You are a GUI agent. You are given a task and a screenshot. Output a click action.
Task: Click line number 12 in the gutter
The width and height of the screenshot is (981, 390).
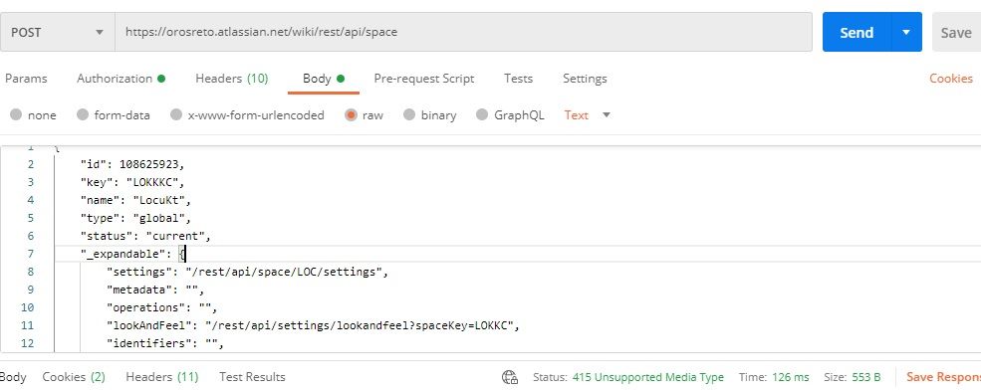tap(28, 343)
